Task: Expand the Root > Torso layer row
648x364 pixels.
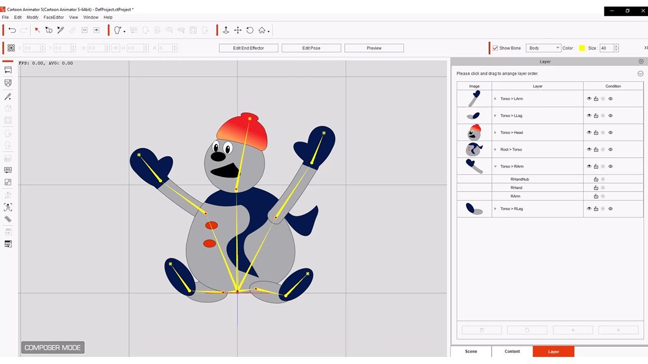Action: 495,150
